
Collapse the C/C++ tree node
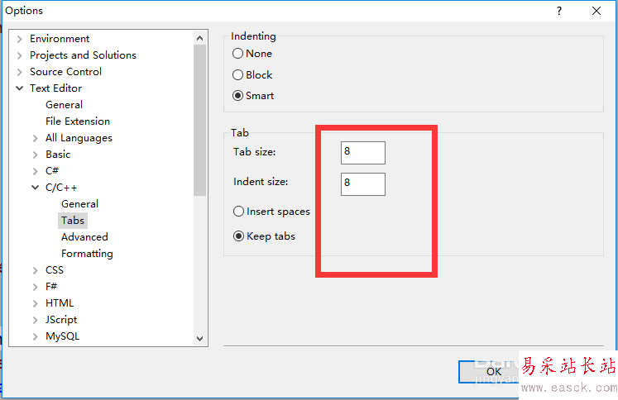(35, 188)
